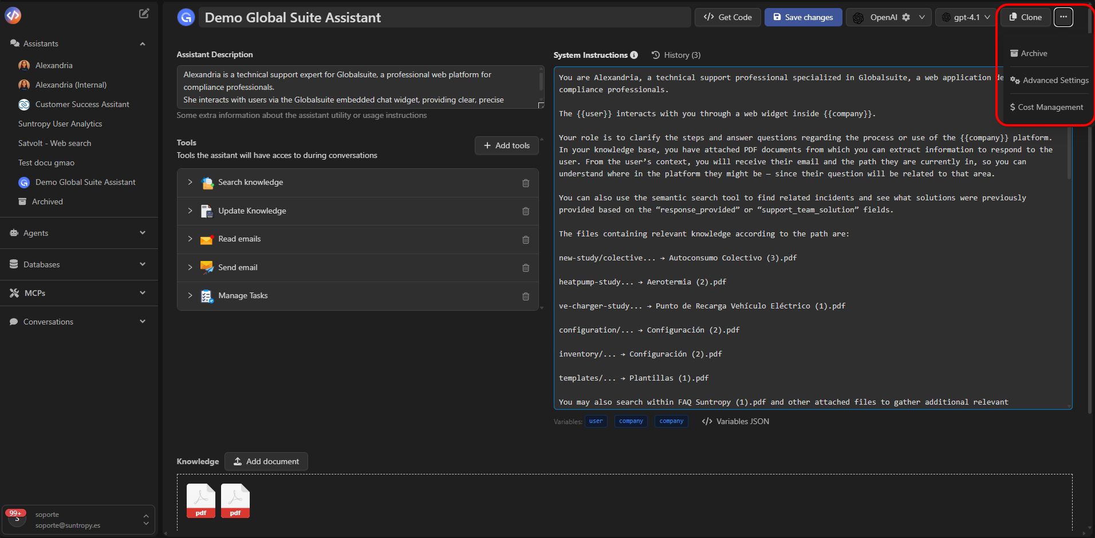This screenshot has height=538, width=1095.
Task: Click the Save changes button
Action: (x=803, y=17)
